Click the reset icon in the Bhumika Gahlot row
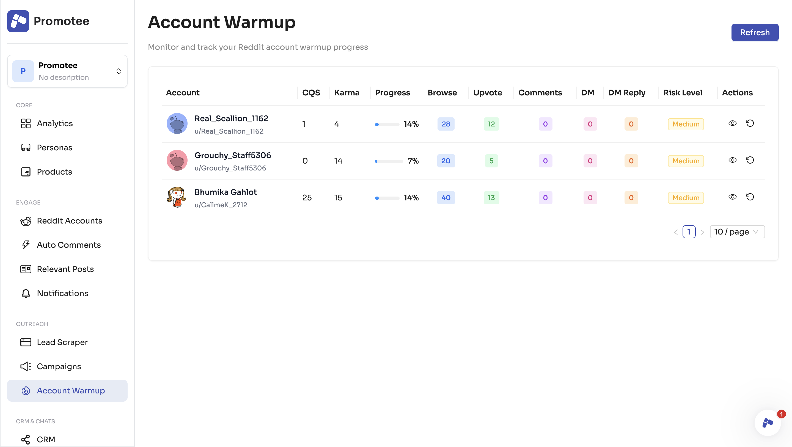792x447 pixels. coord(750,197)
